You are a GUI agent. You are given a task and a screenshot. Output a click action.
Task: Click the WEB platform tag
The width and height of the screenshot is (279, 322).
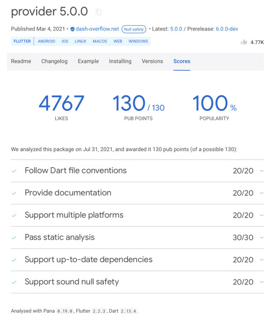(118, 41)
